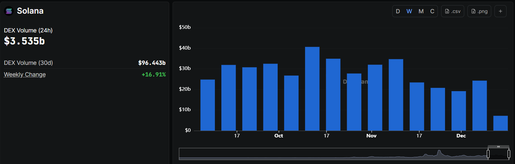Switch chart to Monthly (M) view
Screen dimensions: 515x164
coord(421,11)
